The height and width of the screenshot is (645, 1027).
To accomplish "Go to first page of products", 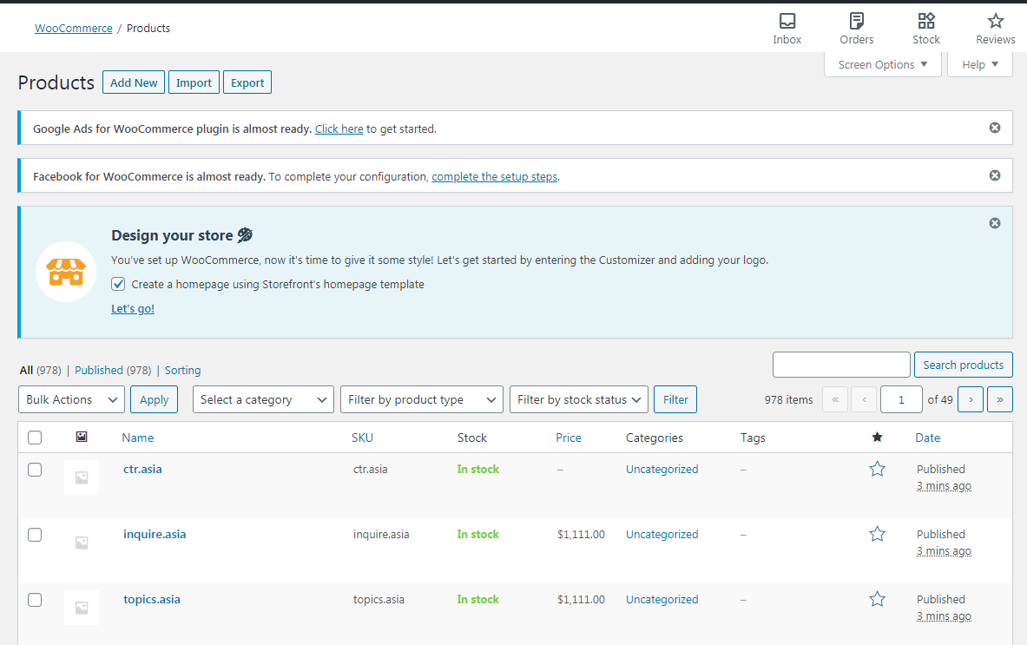I will point(834,399).
